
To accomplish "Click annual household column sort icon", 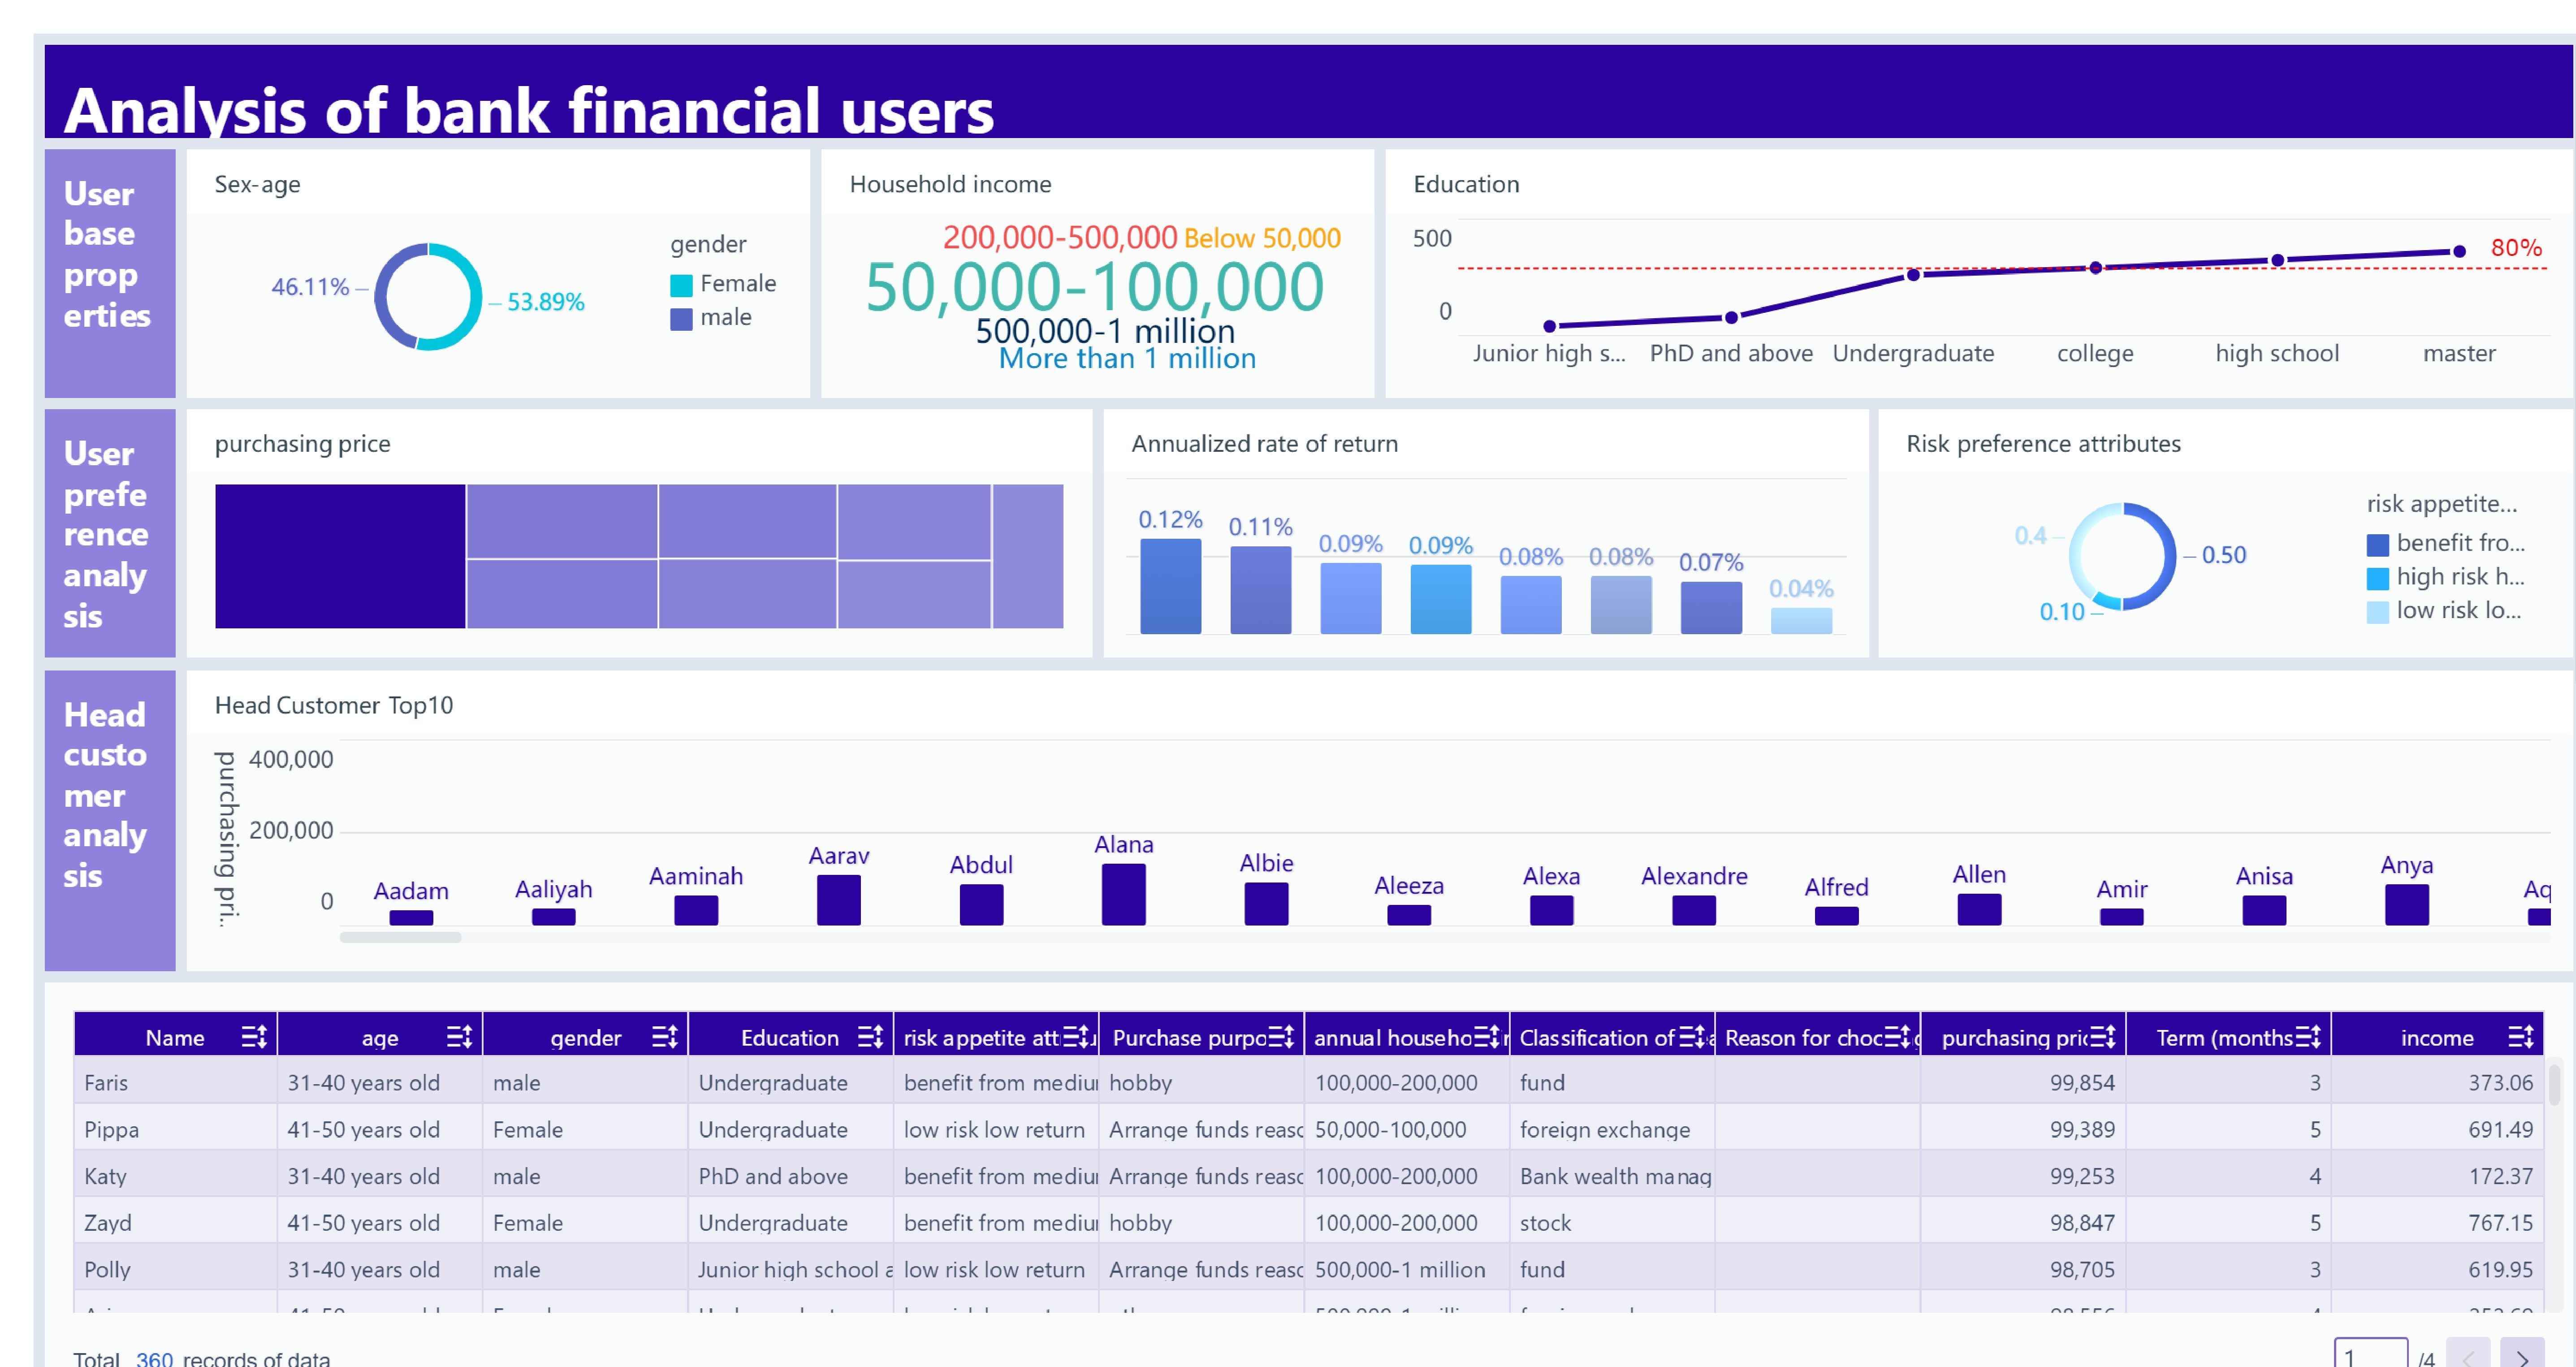I will point(1487,1037).
